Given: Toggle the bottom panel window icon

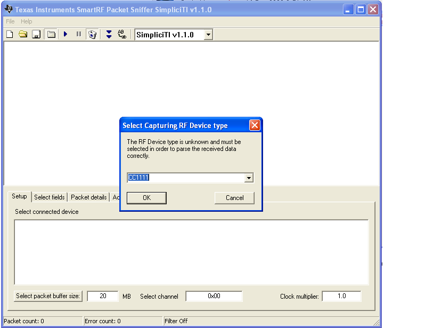Looking at the screenshot, I should pyautogui.click(x=51, y=34).
